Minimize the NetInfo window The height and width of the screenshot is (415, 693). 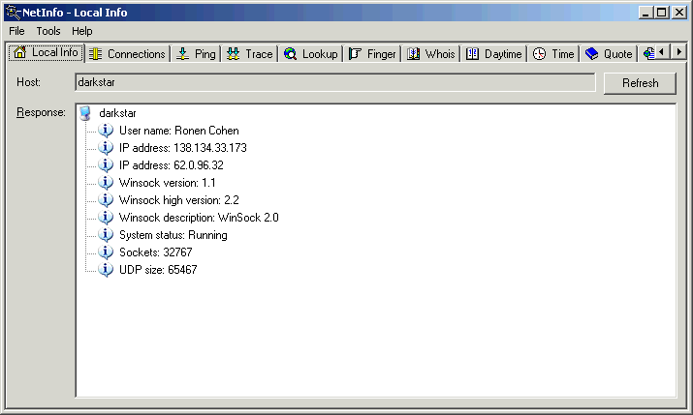click(646, 13)
